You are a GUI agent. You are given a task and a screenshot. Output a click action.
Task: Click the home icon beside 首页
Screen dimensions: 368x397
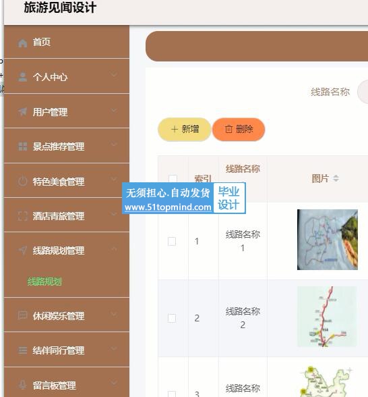(x=22, y=43)
